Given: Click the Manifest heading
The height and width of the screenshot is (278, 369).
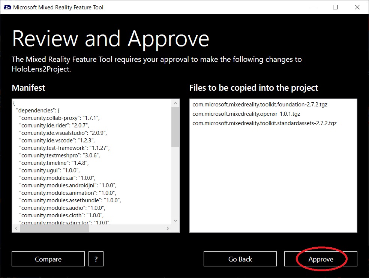Looking at the screenshot, I should (28, 88).
